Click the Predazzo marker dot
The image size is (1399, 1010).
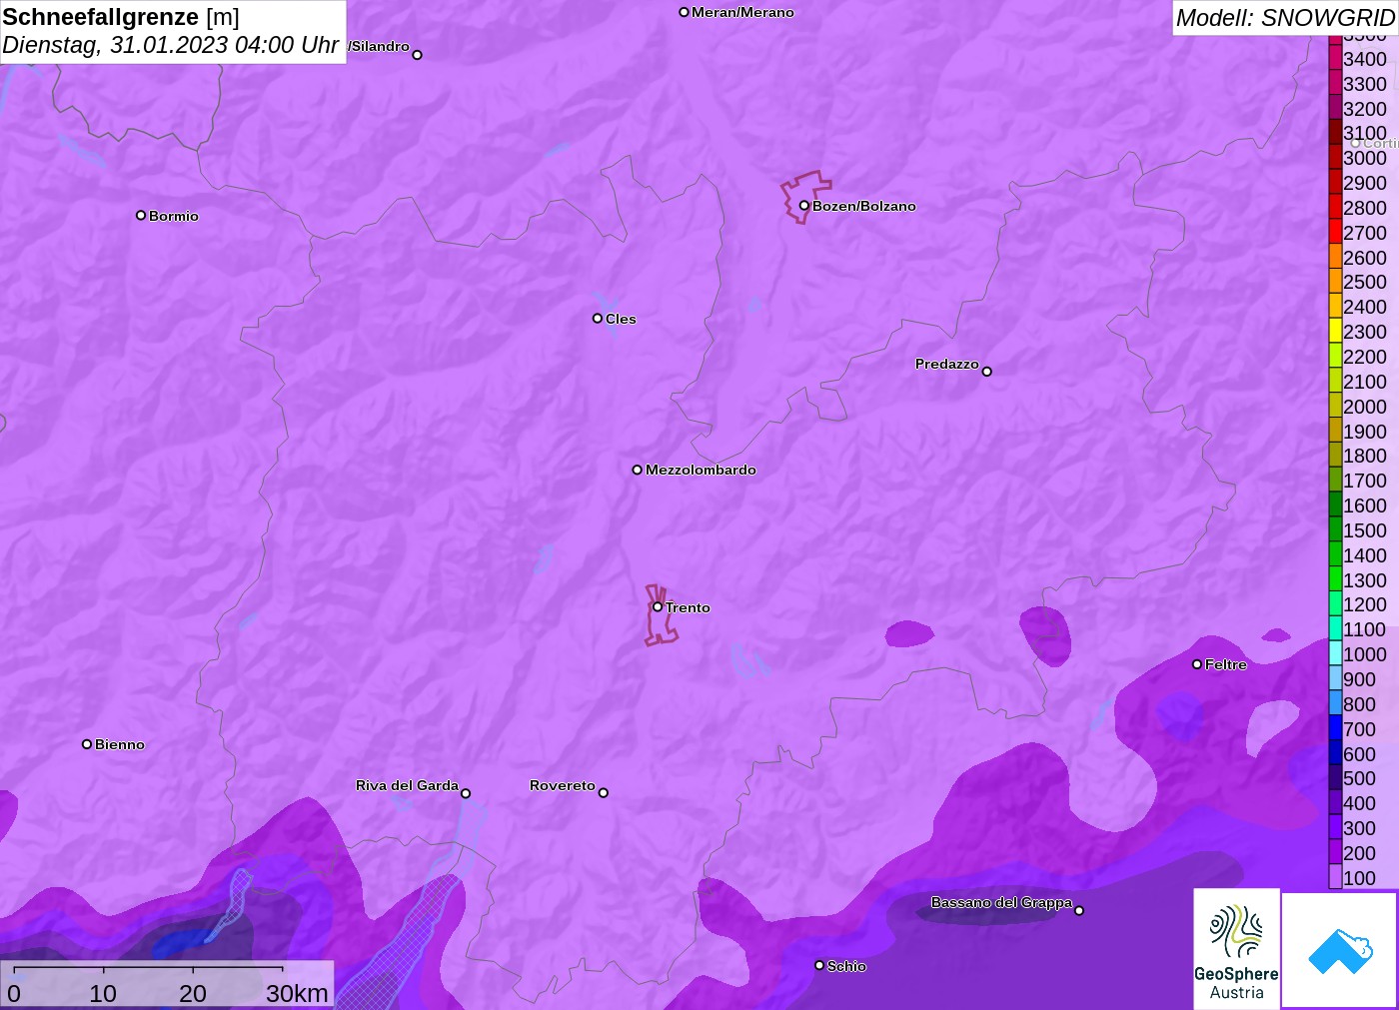pos(987,372)
